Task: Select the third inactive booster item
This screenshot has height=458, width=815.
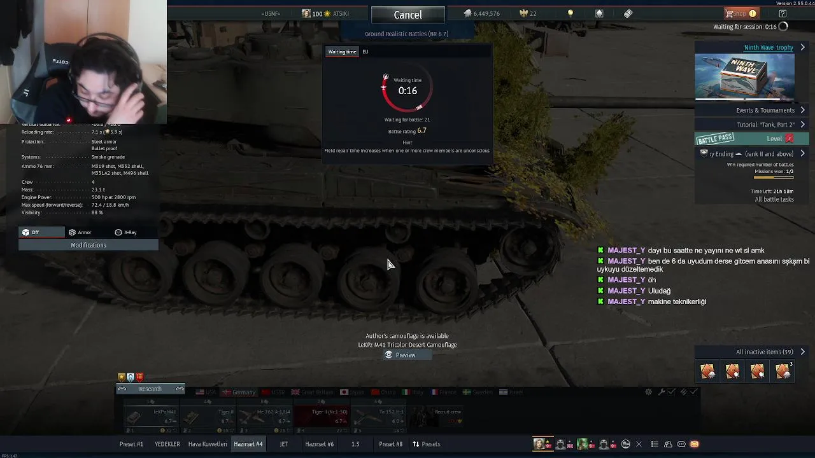Action: point(758,371)
